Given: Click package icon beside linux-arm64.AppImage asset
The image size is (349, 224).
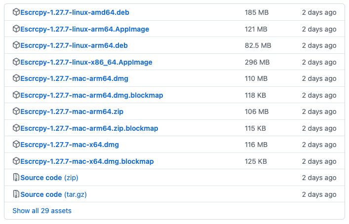Looking at the screenshot, I should coord(16,29).
